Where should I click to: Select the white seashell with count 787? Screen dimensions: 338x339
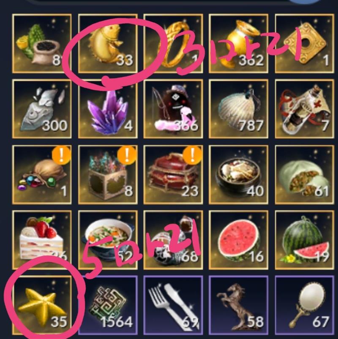238,109
